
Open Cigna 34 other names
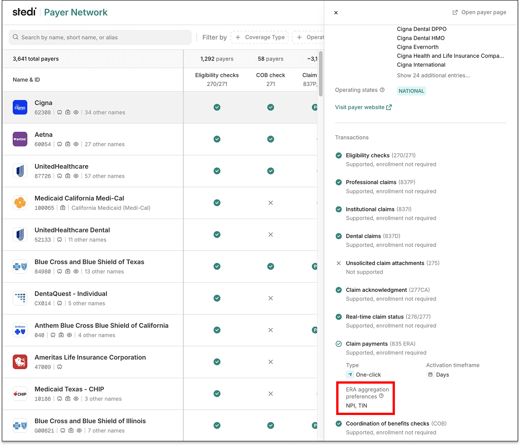tap(105, 112)
